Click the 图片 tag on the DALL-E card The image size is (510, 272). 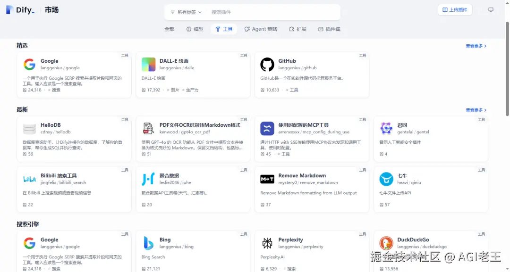coord(173,90)
